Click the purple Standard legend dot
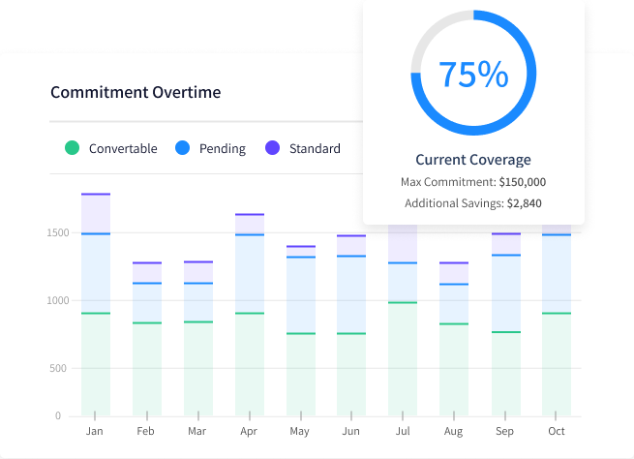 (x=273, y=147)
